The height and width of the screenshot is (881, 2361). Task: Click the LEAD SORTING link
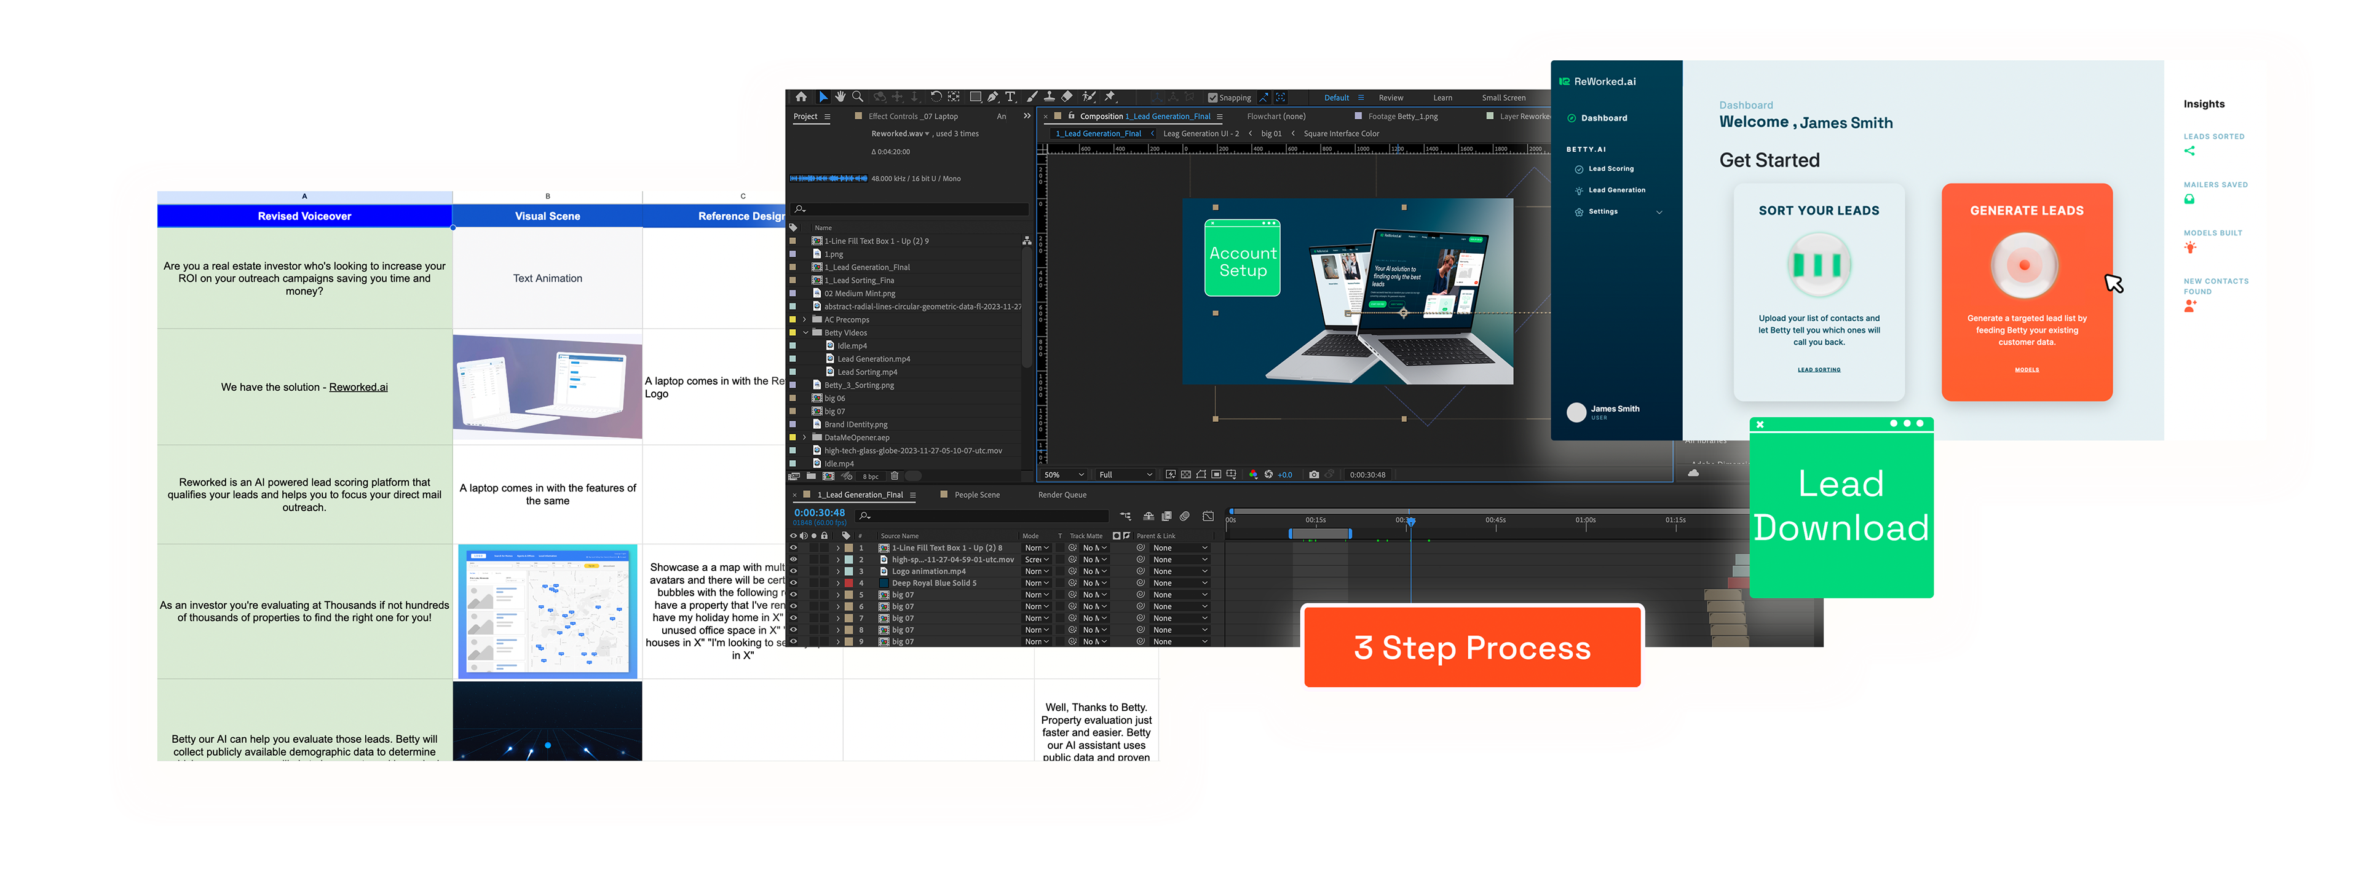click(x=1819, y=370)
